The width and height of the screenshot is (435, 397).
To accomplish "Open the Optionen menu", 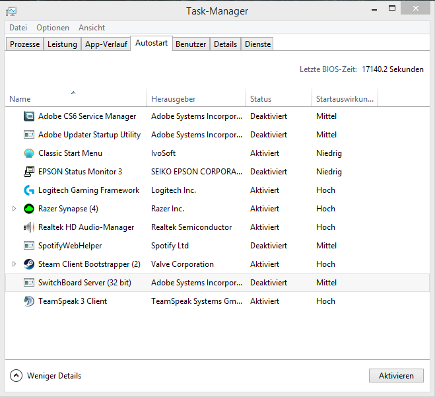I will [x=53, y=28].
